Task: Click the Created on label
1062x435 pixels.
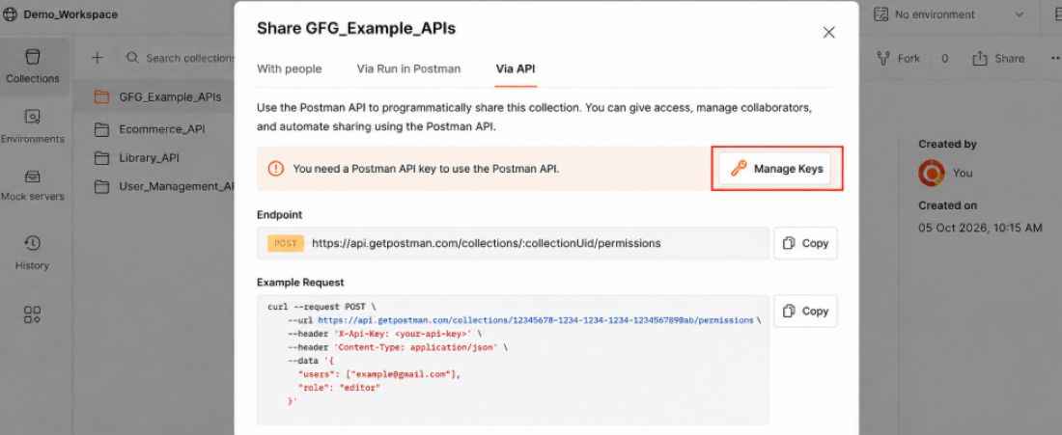Action: click(x=947, y=205)
